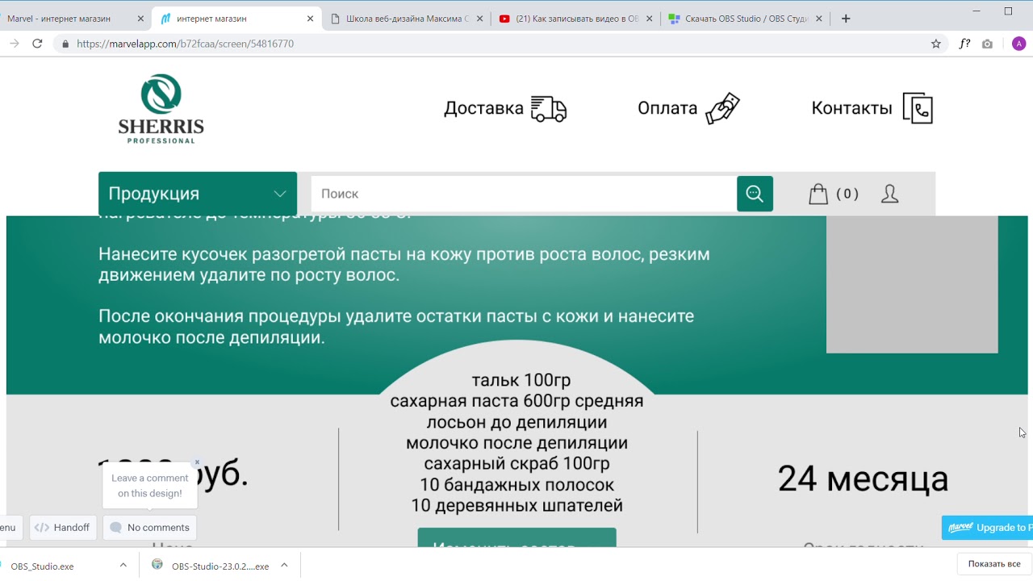
Task: Open the No comments button
Action: pos(149,528)
